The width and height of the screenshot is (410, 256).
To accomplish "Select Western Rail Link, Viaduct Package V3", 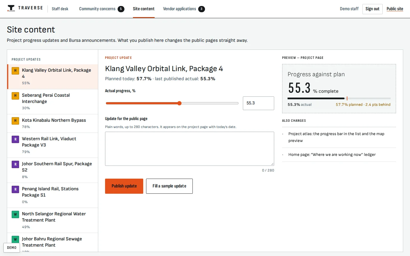I will [x=53, y=145].
